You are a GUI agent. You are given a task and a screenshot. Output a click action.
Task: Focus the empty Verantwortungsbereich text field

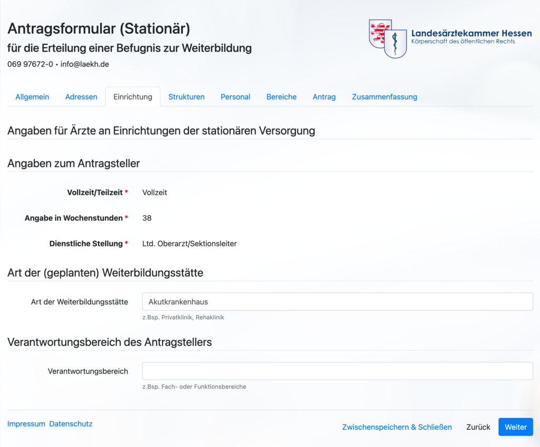(x=337, y=371)
